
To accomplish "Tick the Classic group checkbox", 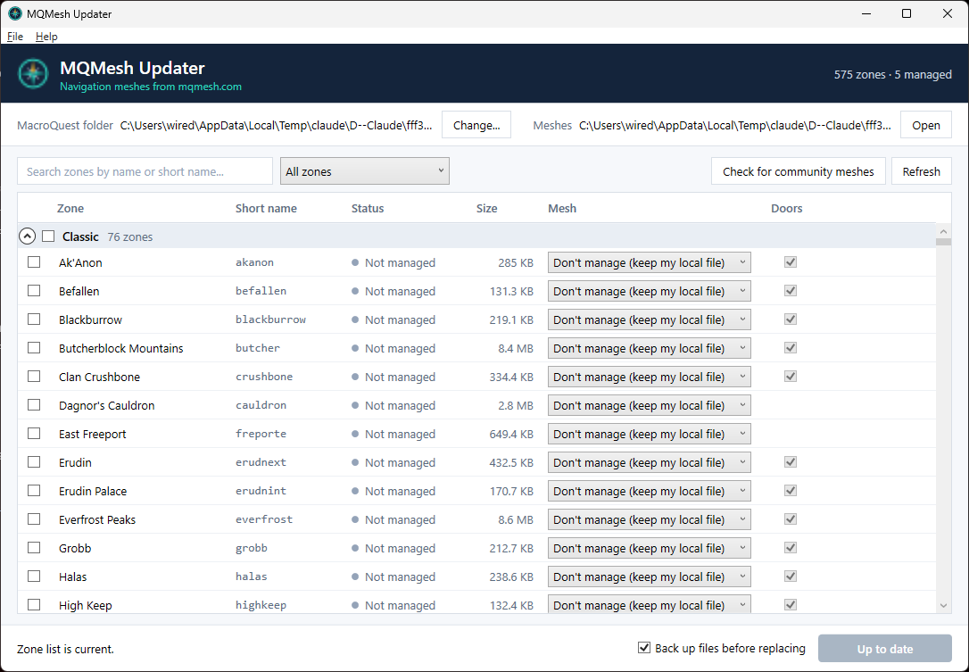I will point(48,236).
